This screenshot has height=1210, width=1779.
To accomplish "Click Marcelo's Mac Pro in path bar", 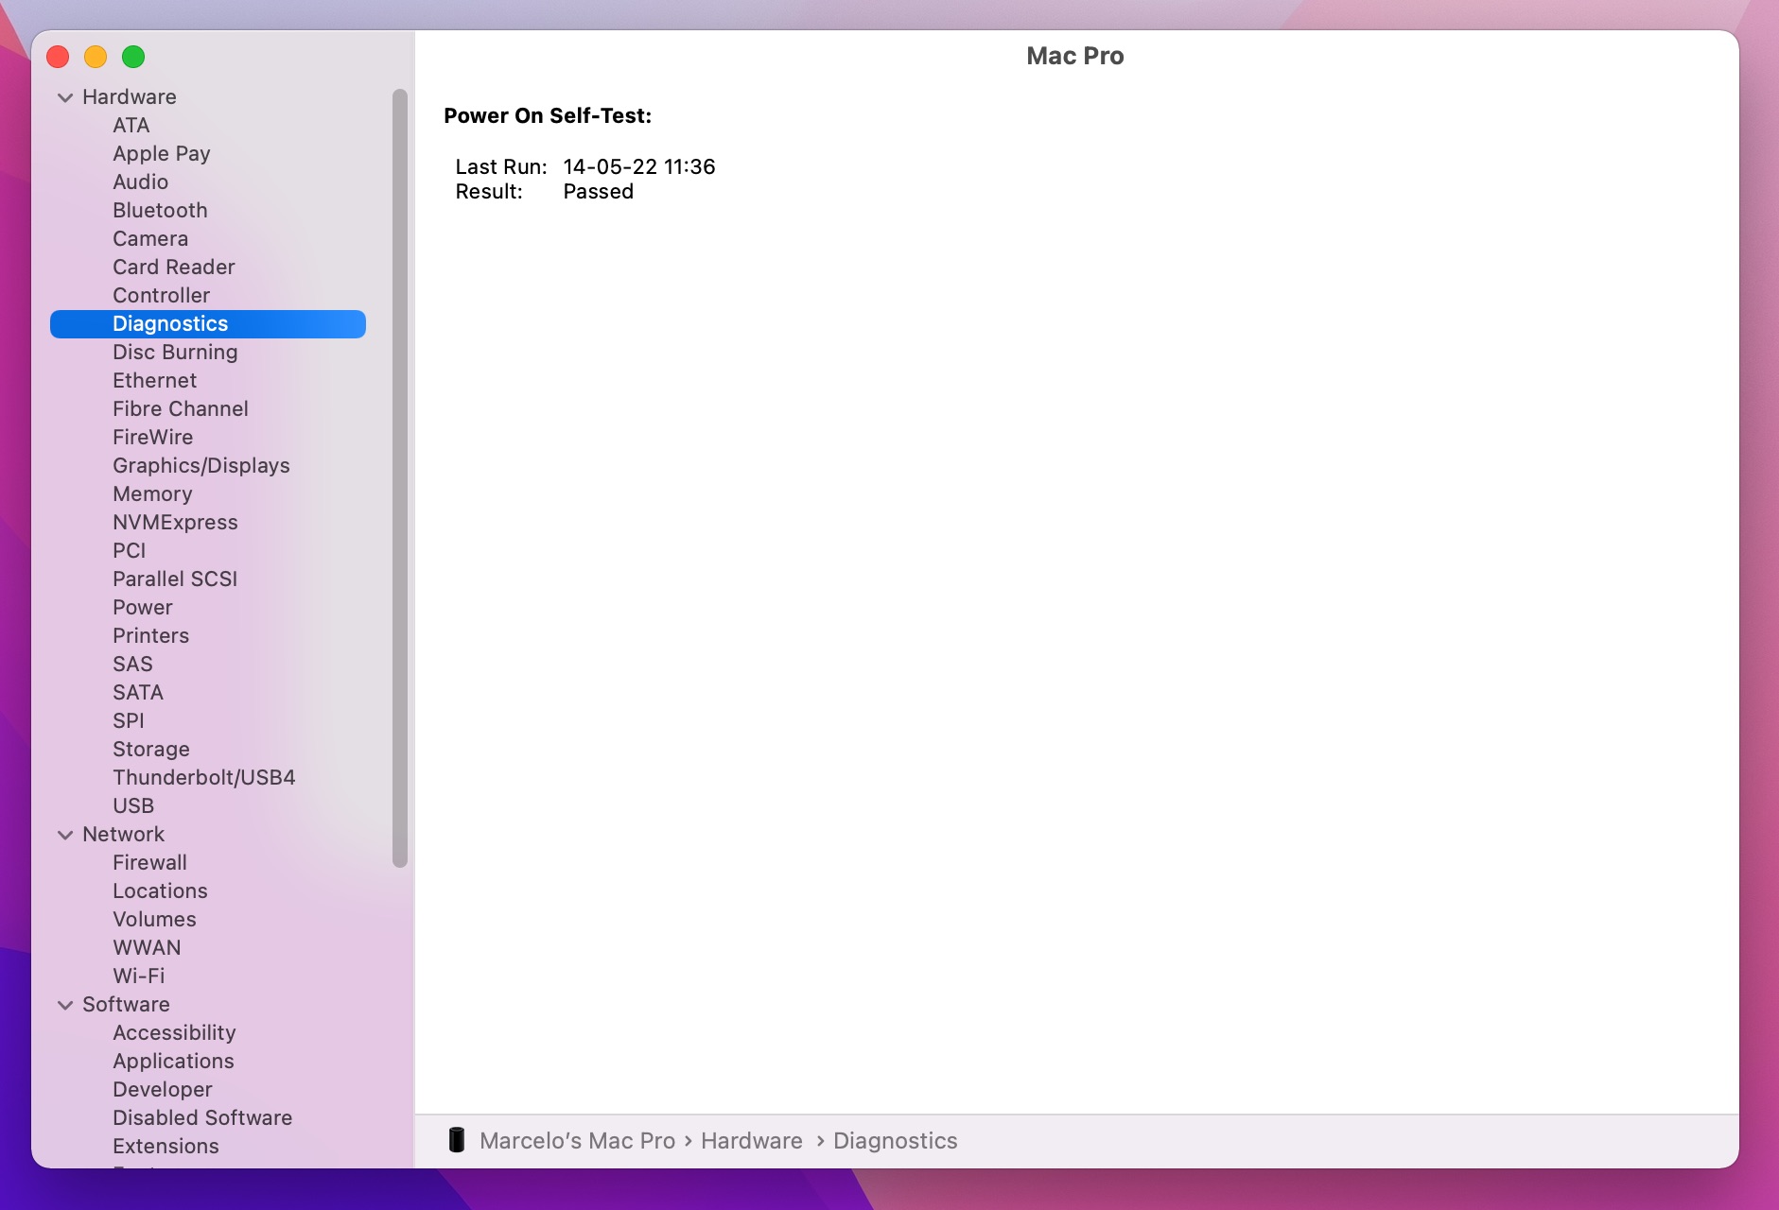I will [x=577, y=1141].
